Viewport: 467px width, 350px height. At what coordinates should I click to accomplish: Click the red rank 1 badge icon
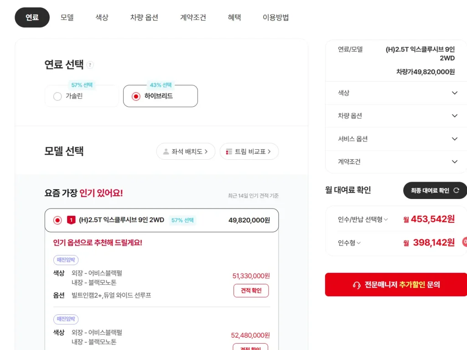click(71, 220)
